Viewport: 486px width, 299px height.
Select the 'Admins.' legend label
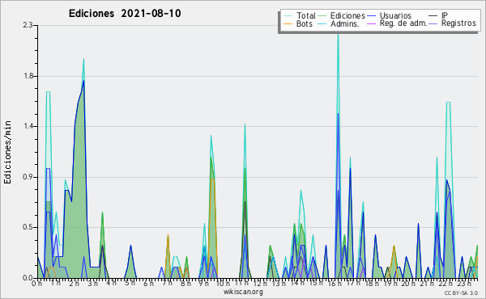(x=345, y=23)
